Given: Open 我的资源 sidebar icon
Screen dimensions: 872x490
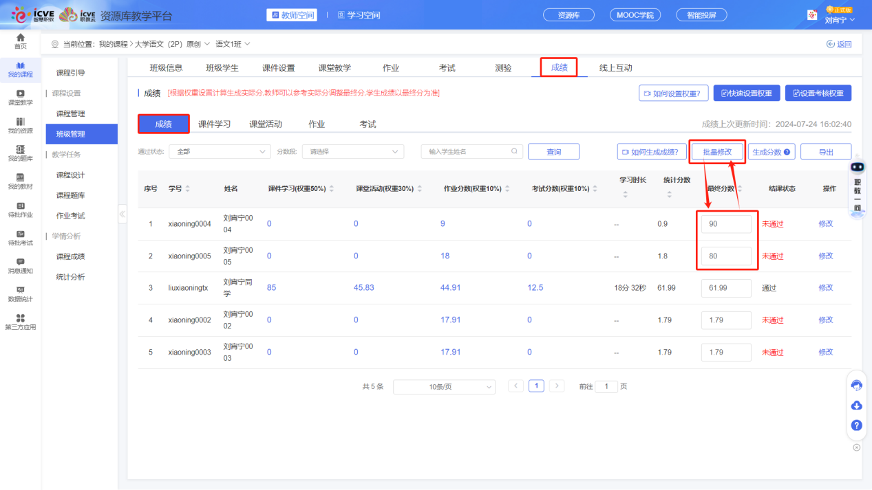Looking at the screenshot, I should 21,125.
